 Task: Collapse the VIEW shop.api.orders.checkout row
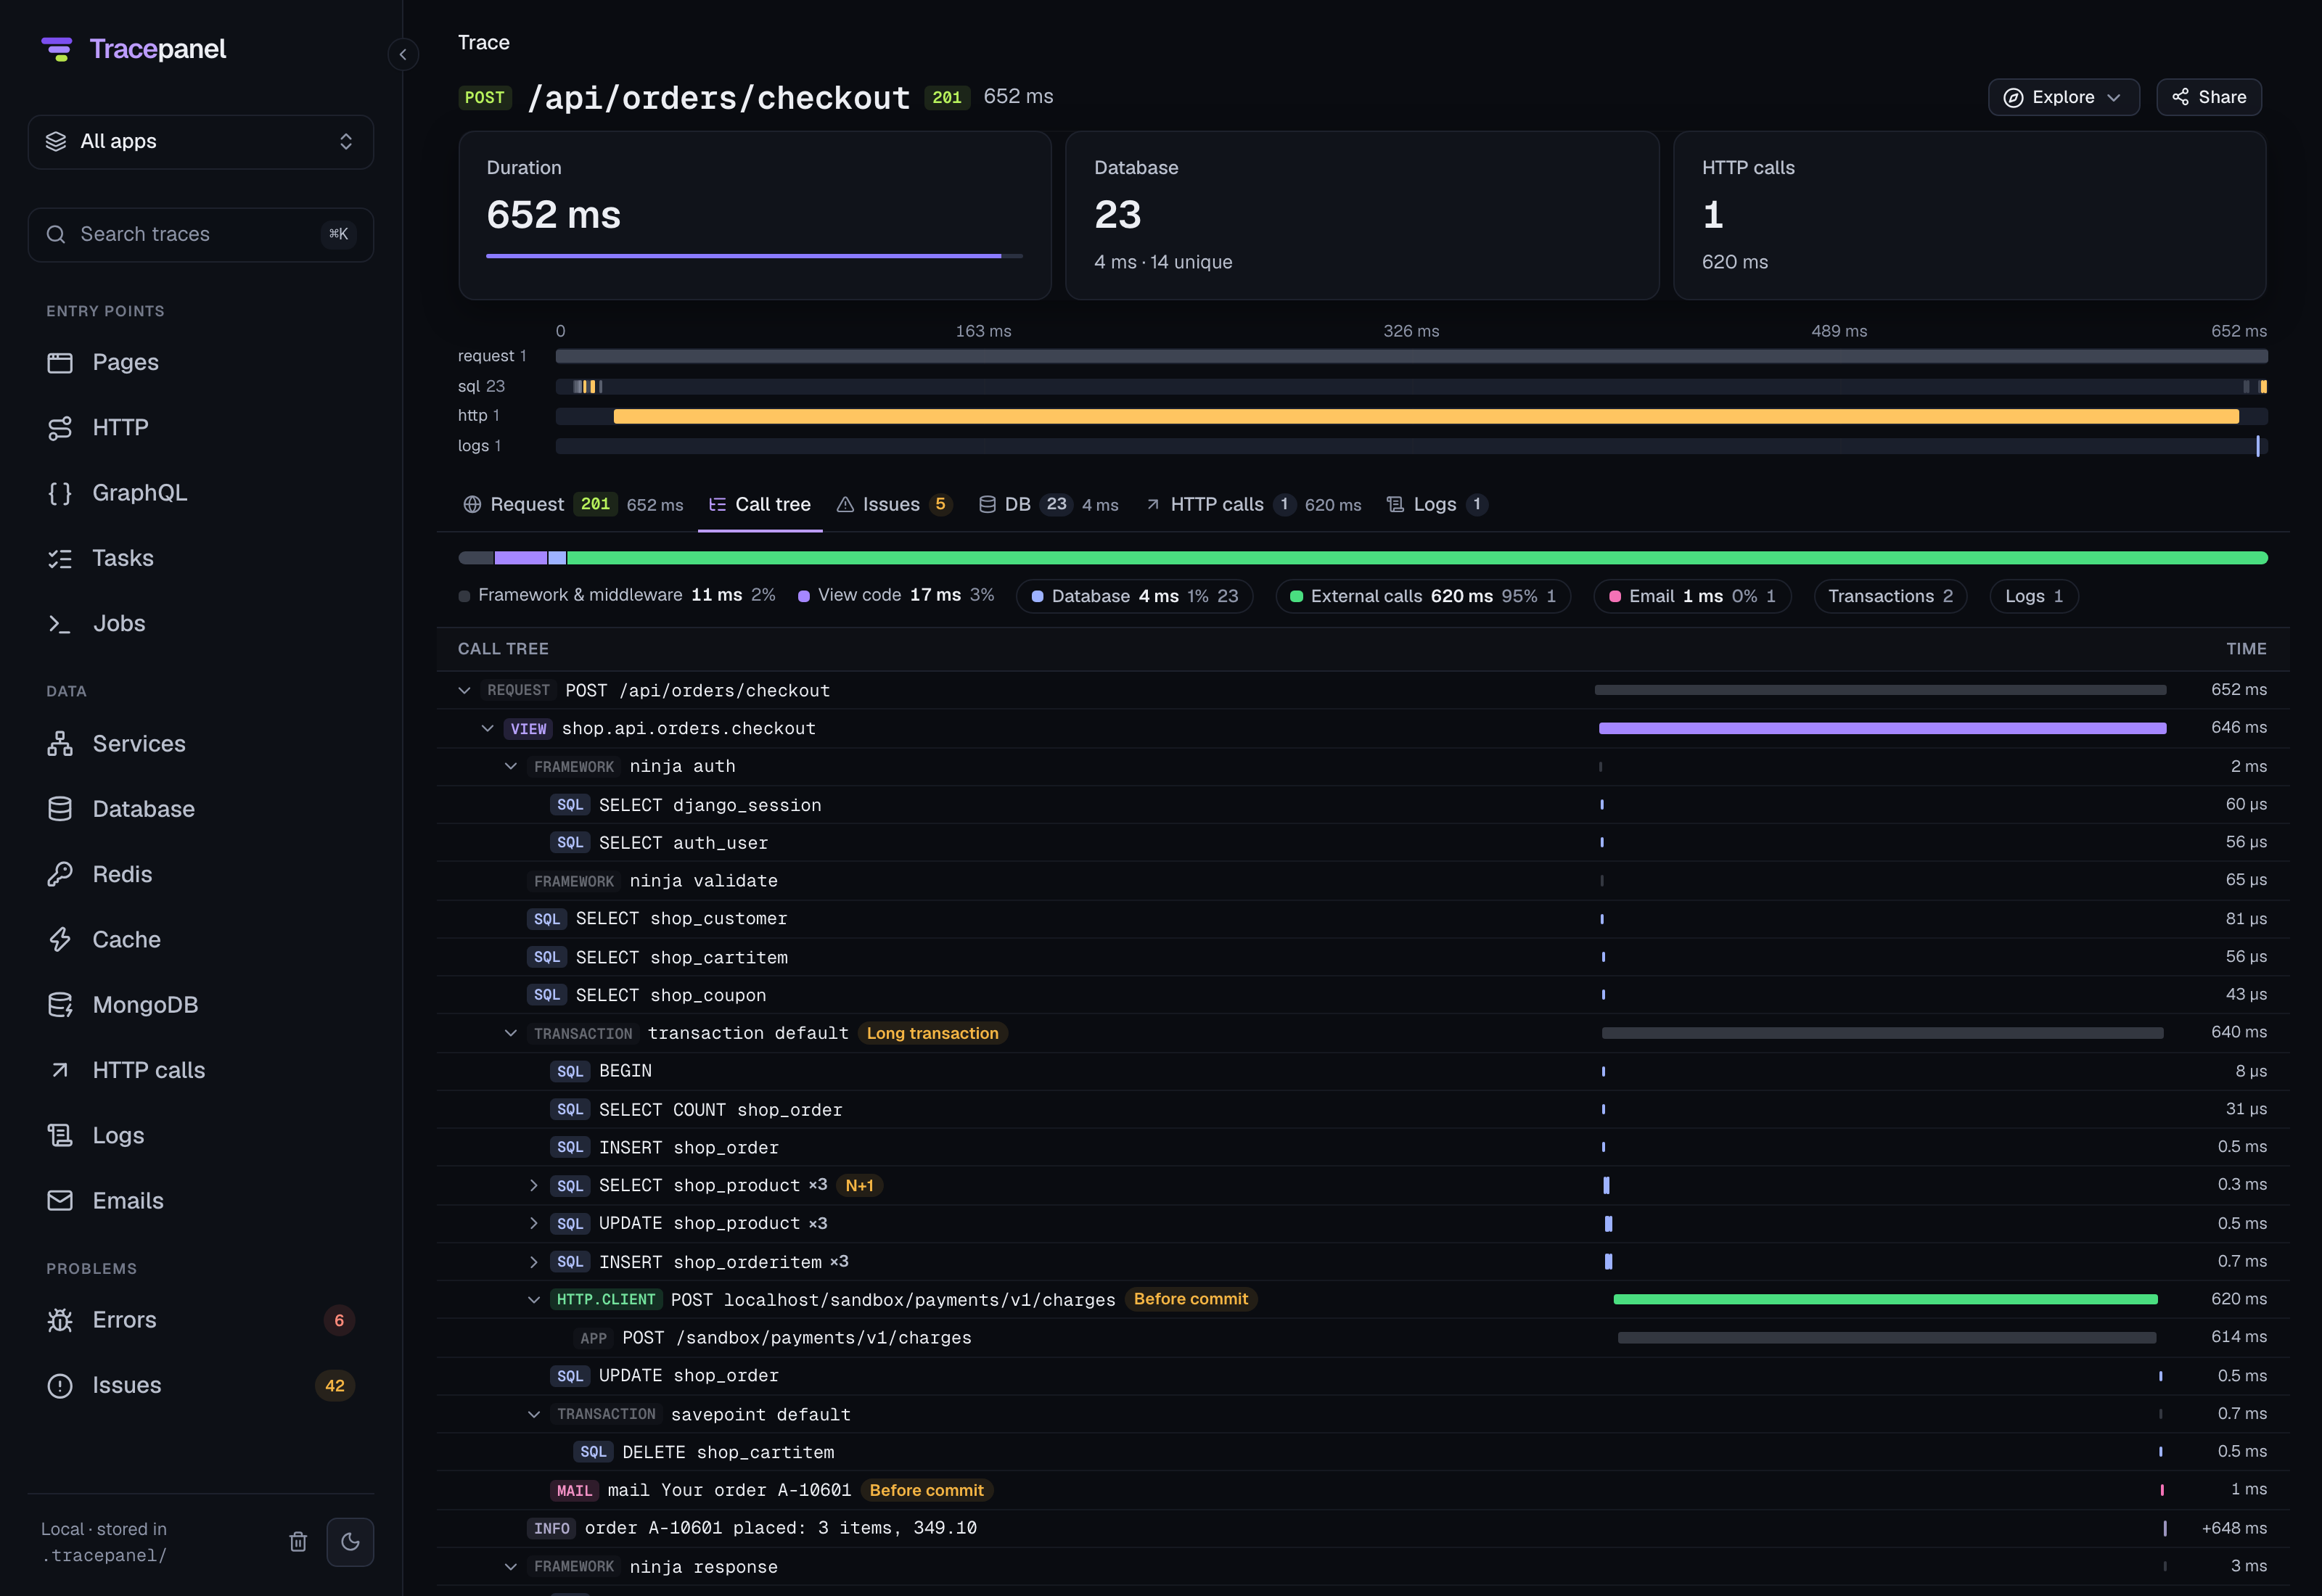pyautogui.click(x=487, y=728)
